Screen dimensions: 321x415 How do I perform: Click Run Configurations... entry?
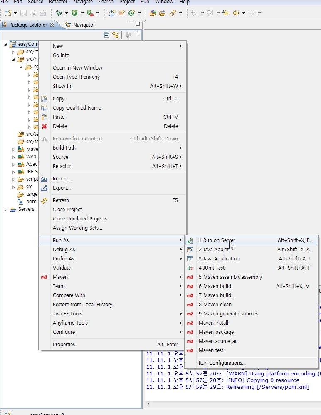(x=222, y=363)
